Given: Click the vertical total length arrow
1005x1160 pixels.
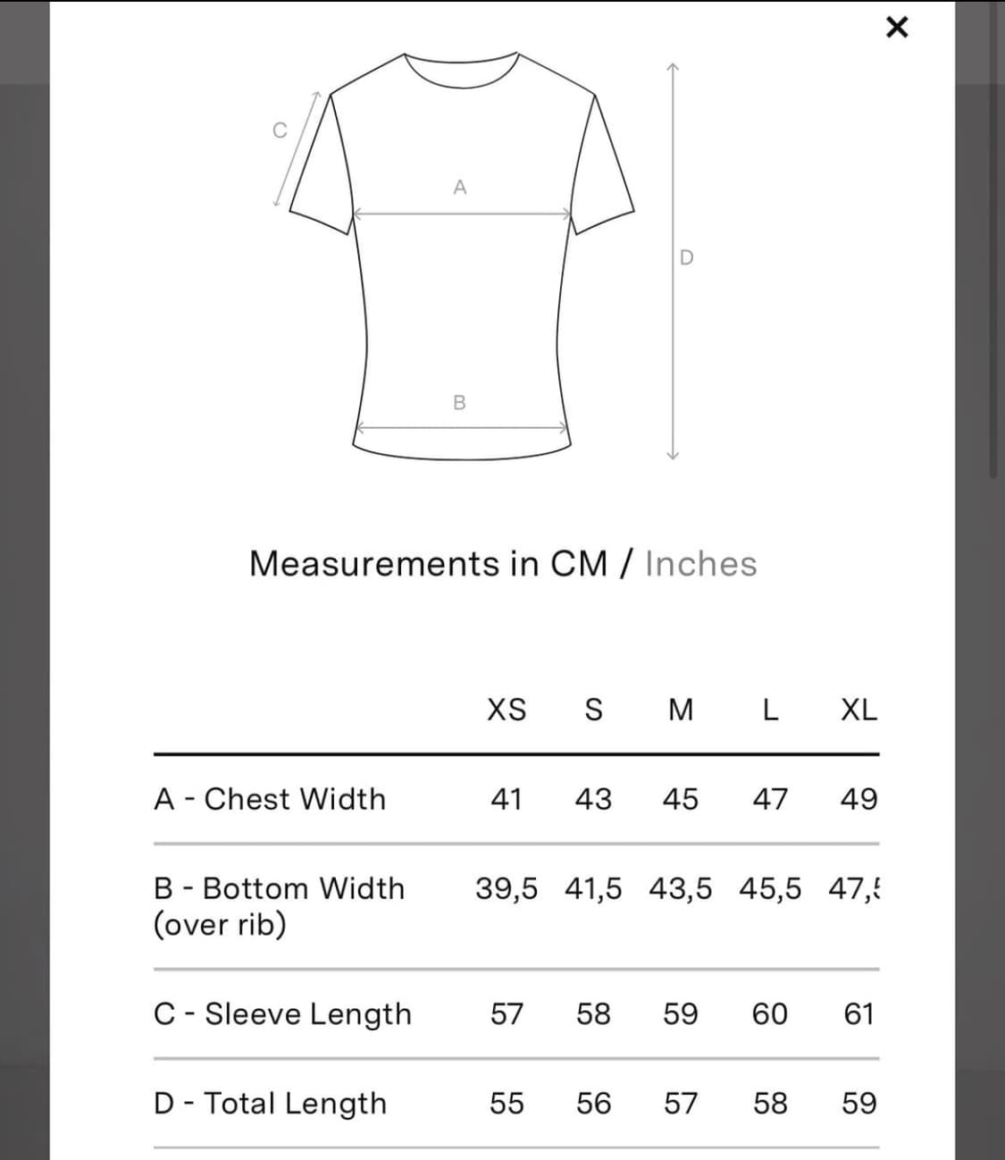Looking at the screenshot, I should click(x=674, y=259).
